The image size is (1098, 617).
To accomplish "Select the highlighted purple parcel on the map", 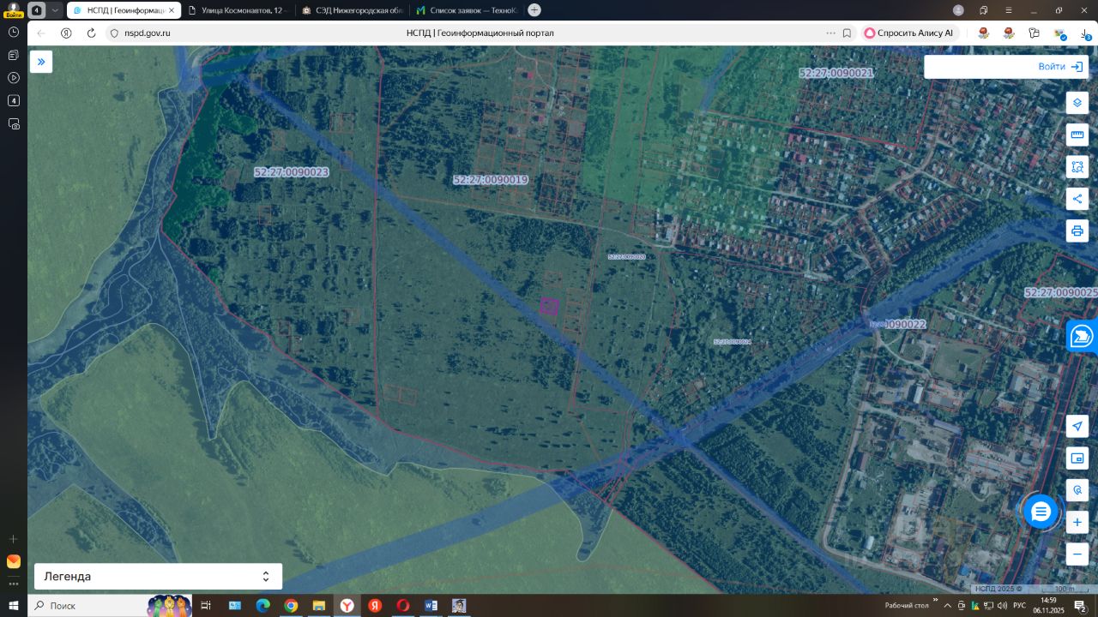I will point(549,306).
